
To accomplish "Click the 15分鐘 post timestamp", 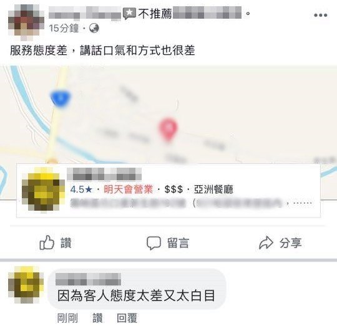I will pos(64,28).
